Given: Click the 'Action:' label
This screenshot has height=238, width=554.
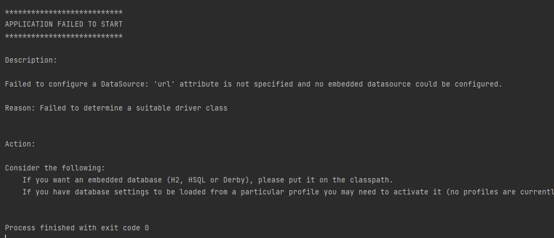Looking at the screenshot, I should pos(20,144).
